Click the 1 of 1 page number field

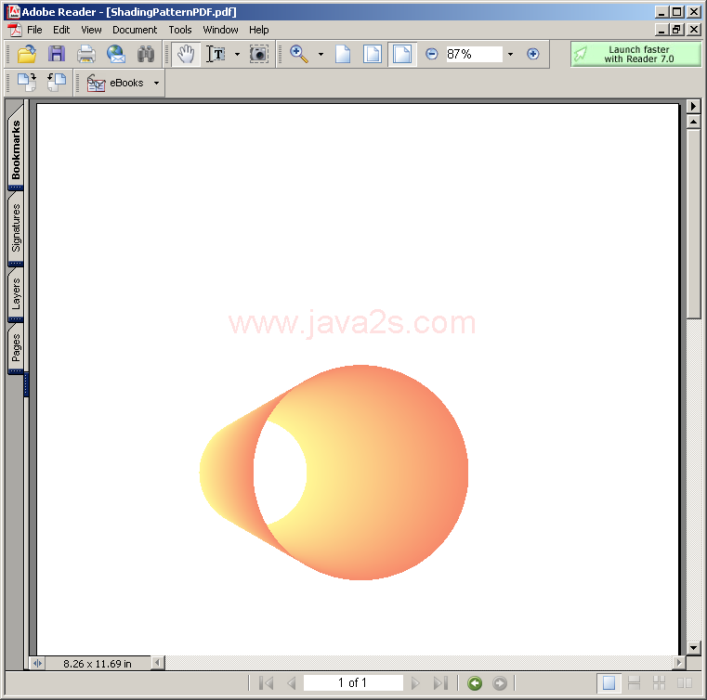(x=353, y=683)
